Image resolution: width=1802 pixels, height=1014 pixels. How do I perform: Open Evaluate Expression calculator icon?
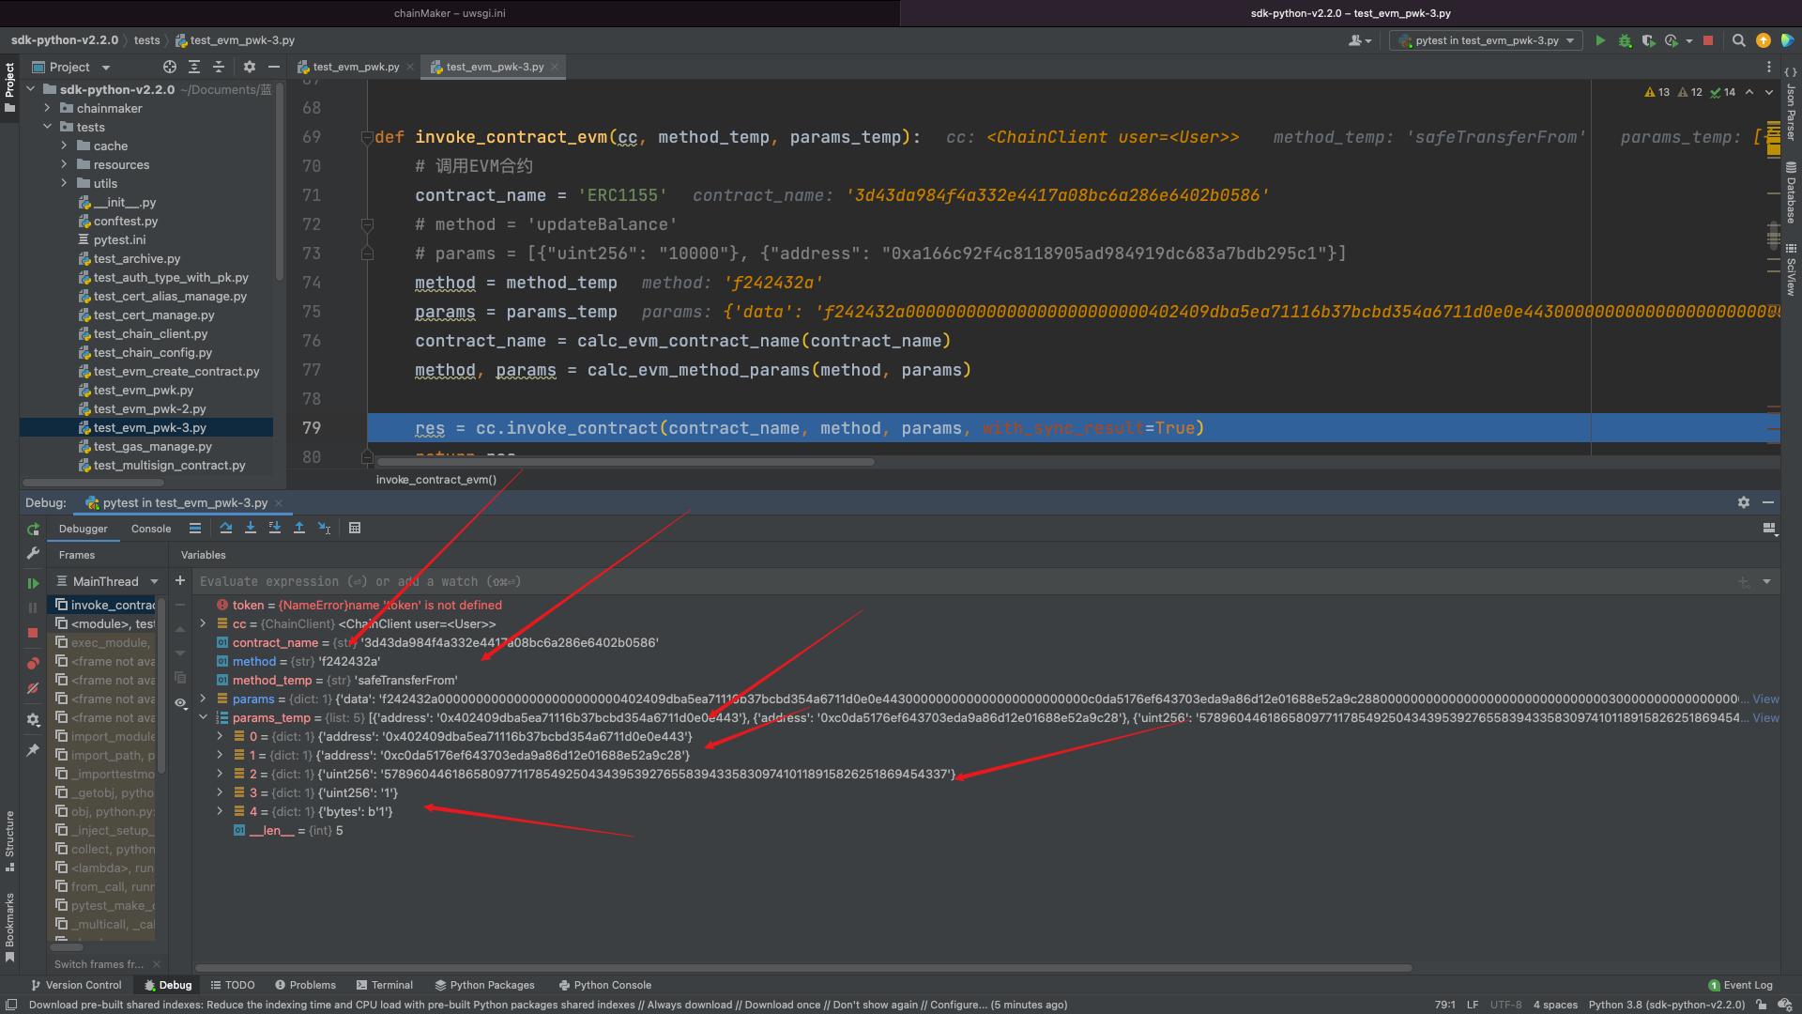click(x=355, y=529)
